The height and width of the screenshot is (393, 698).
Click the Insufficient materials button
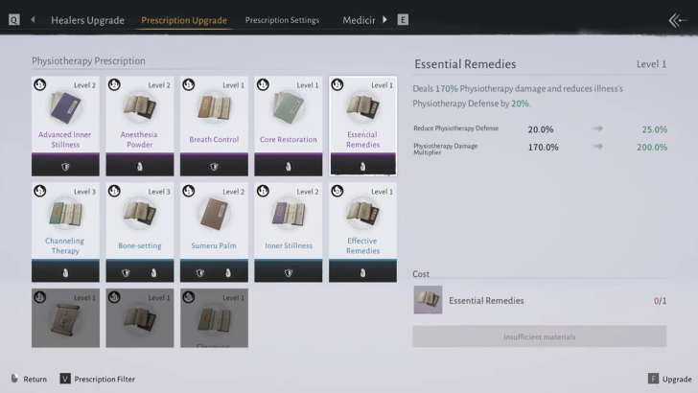(540, 336)
